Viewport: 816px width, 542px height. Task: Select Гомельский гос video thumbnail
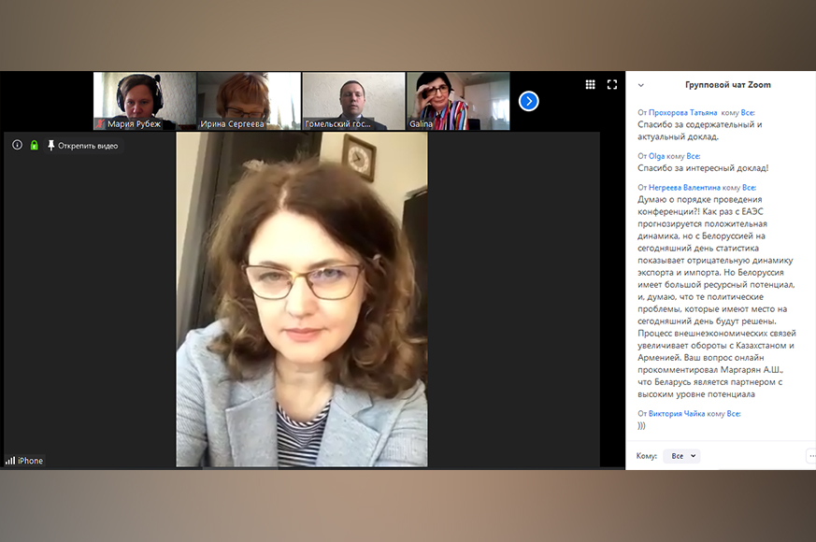click(353, 101)
